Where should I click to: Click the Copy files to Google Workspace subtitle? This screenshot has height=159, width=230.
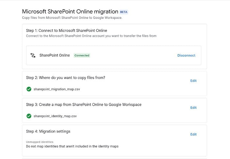pos(72,18)
